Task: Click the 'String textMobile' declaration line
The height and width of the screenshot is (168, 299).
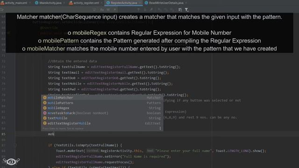Action: 110,84
